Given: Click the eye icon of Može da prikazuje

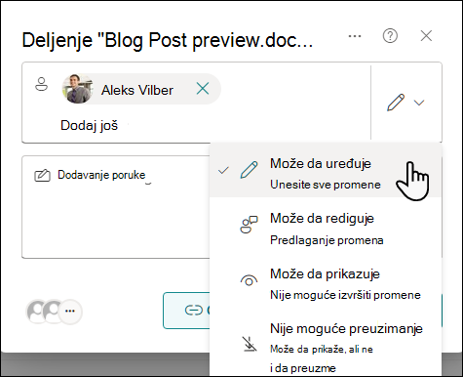Looking at the screenshot, I should (x=249, y=280).
